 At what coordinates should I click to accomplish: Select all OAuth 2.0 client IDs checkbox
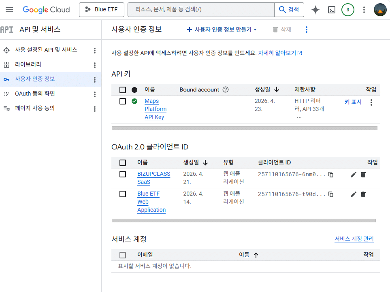(x=123, y=162)
